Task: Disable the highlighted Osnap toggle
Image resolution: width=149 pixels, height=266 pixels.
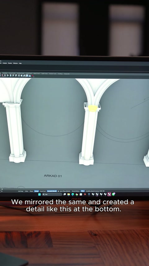Action: point(37,191)
